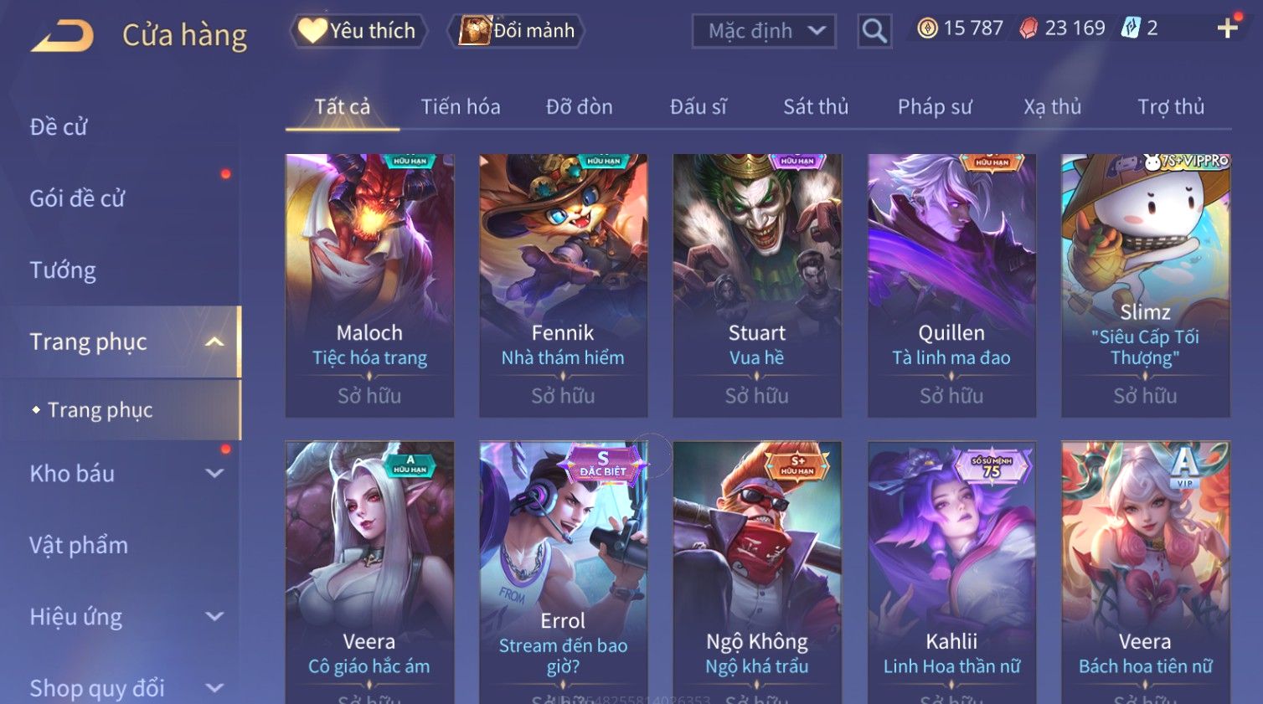Click the heart icon in Yêu thích
Image resolution: width=1263 pixels, height=704 pixels.
[312, 30]
